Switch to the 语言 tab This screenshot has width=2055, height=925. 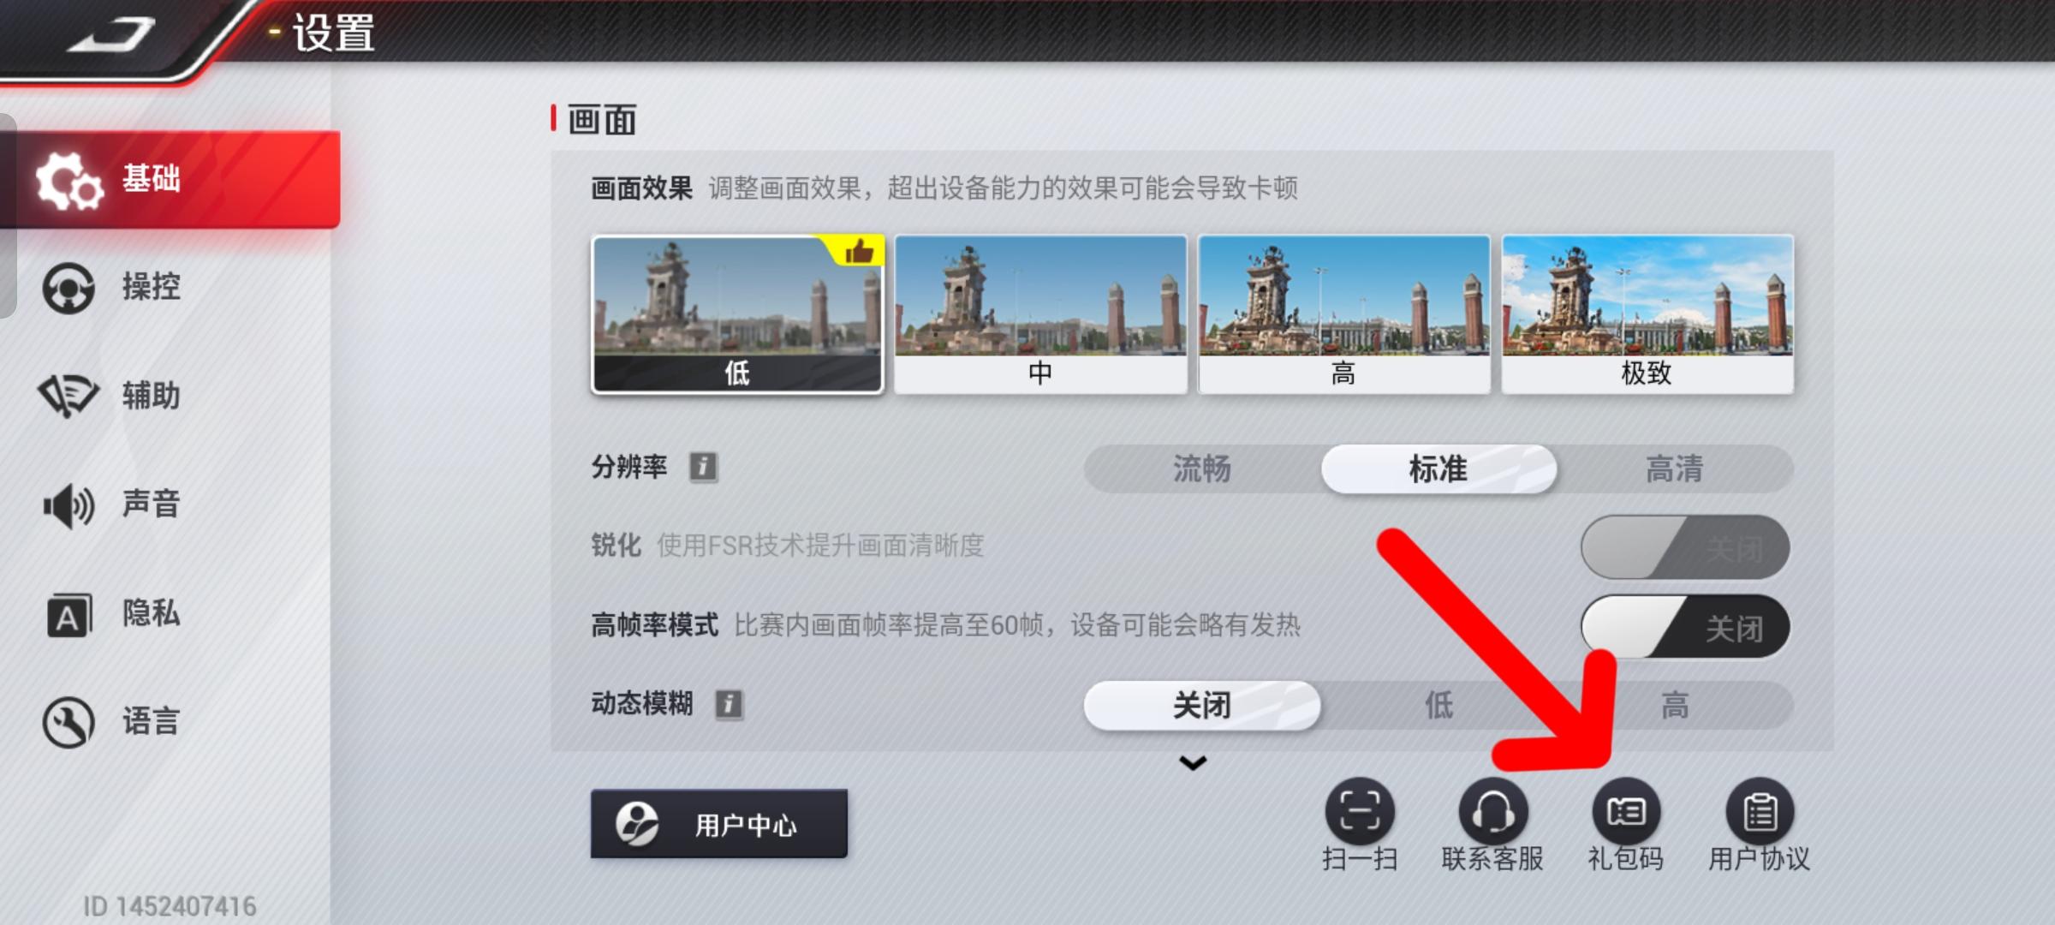111,722
